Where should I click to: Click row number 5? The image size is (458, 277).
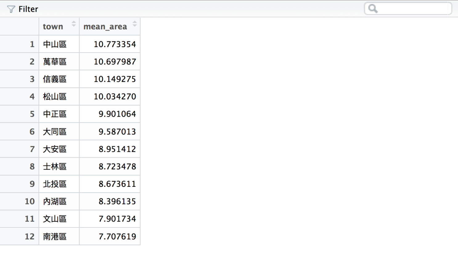tap(32, 114)
